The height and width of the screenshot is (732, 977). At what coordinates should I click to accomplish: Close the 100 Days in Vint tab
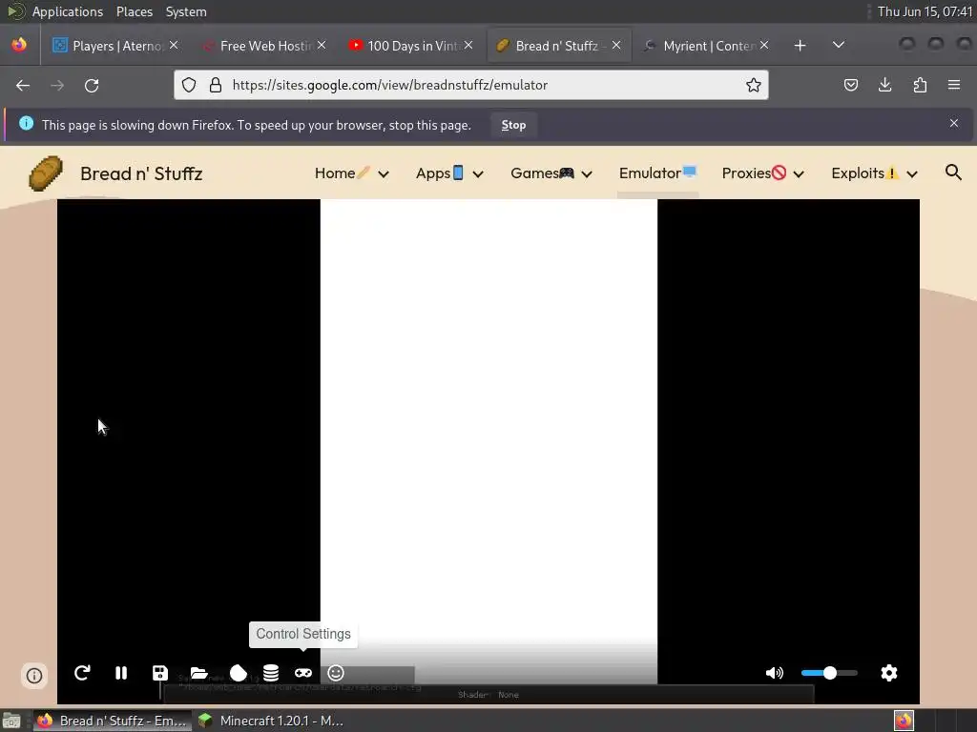[468, 45]
